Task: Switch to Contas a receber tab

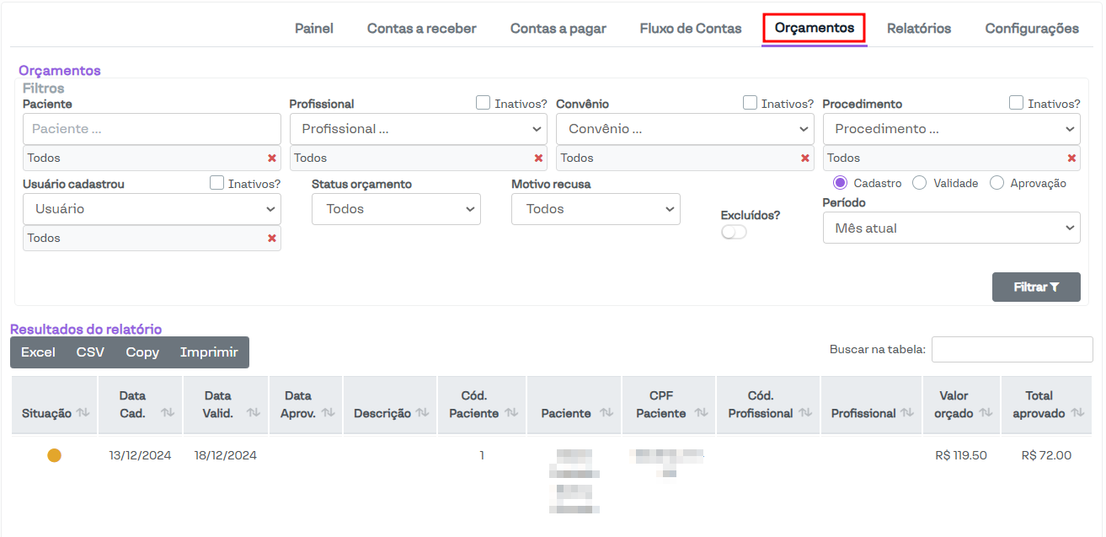Action: [x=421, y=29]
